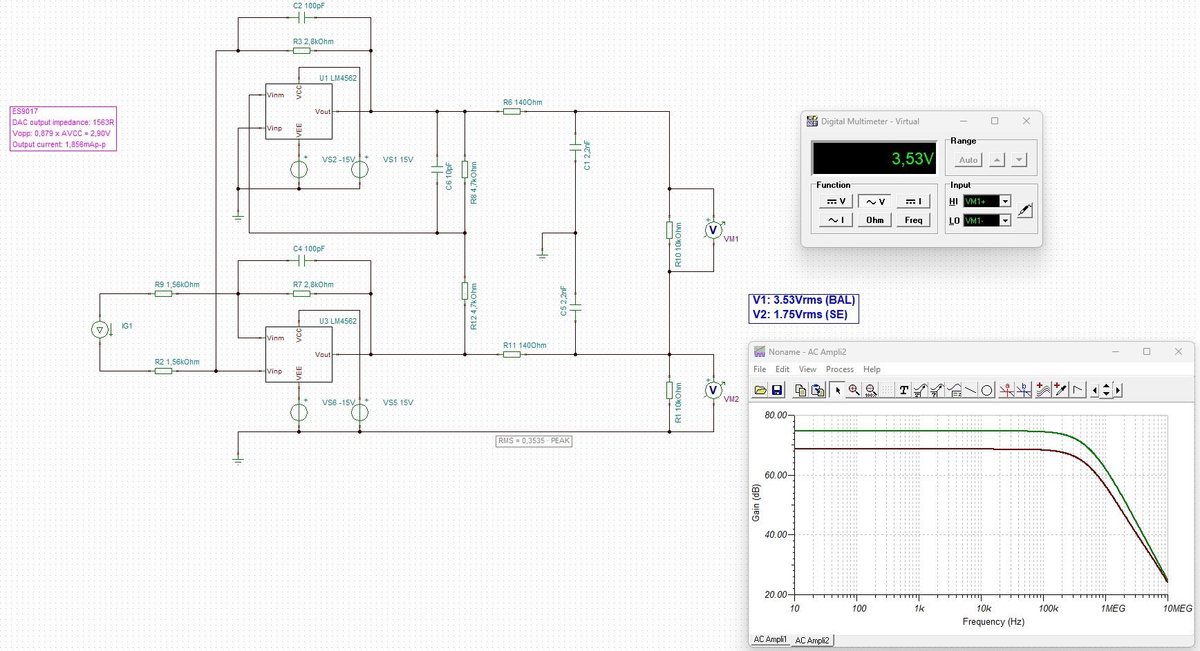Open the LO input dropdown VM1-
Image resolution: width=1200 pixels, height=651 pixels.
1006,220
